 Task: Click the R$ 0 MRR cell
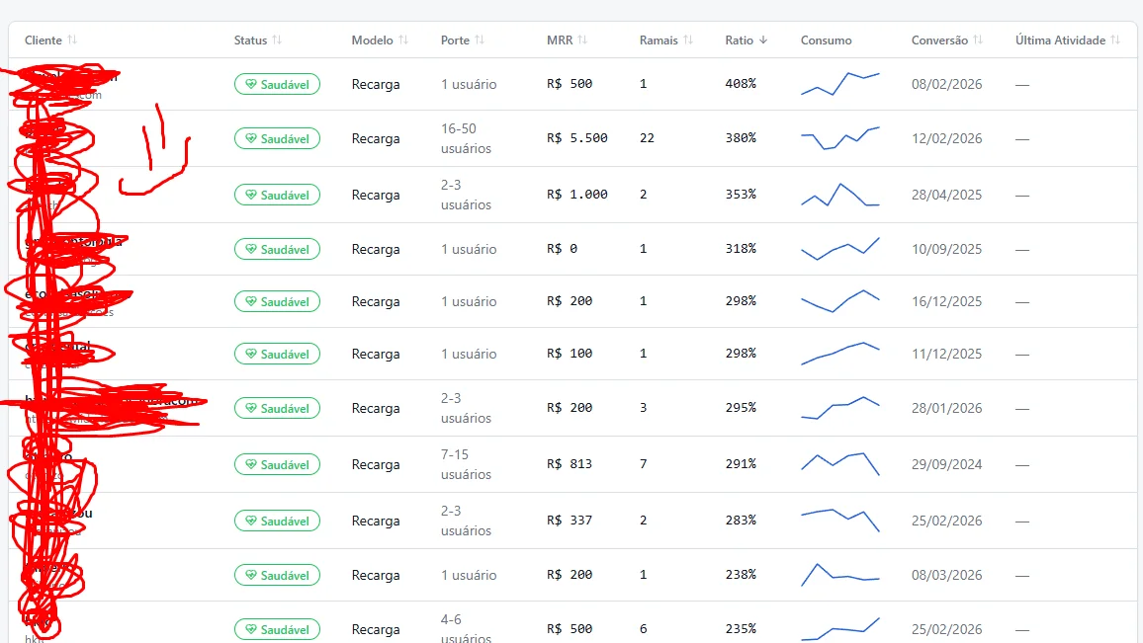point(562,248)
